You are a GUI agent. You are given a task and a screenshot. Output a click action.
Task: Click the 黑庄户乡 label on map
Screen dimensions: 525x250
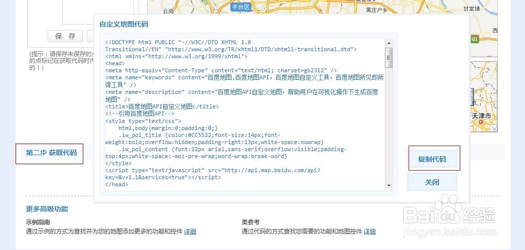376,10
